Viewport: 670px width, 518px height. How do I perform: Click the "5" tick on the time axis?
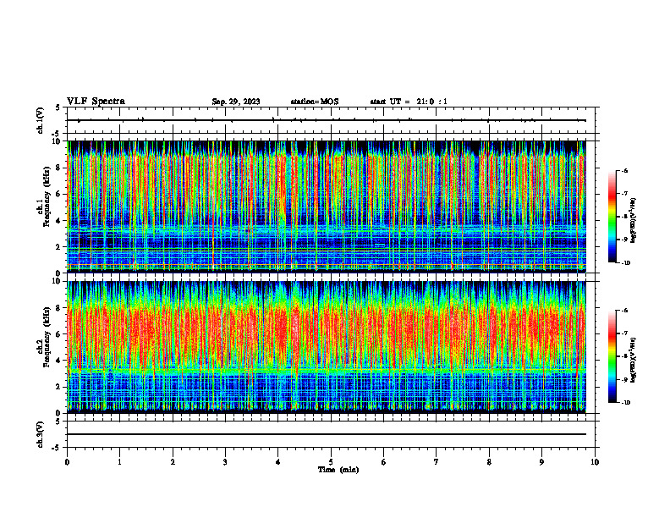[331, 462]
